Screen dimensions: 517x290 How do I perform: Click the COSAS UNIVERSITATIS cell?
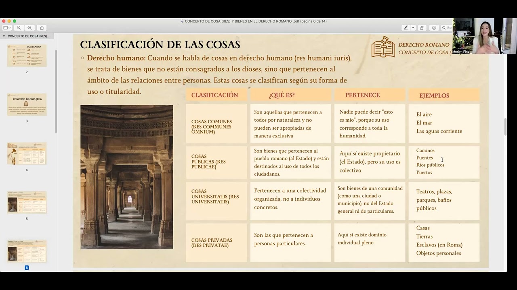tap(216, 201)
